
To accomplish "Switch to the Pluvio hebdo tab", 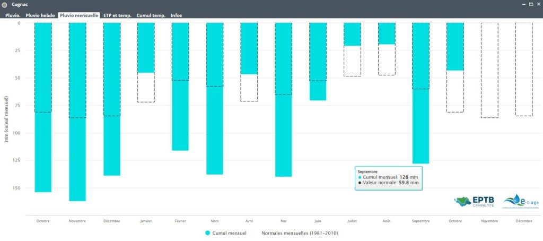I will (40, 15).
